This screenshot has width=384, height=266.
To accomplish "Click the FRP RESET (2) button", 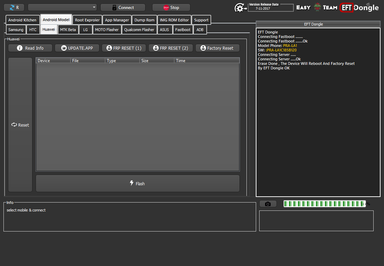I will 171,48.
